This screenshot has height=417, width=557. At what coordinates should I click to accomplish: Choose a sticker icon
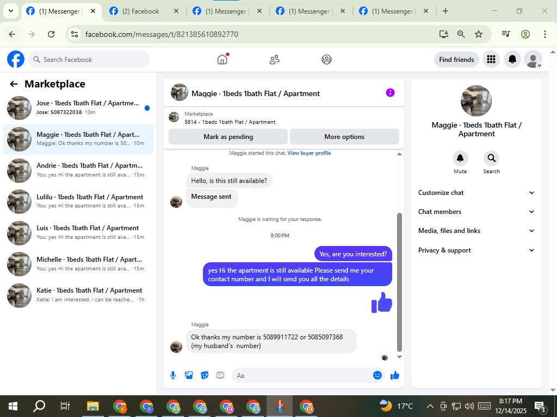(205, 375)
